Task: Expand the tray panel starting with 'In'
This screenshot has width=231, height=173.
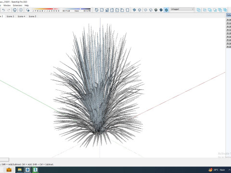Action: click(x=229, y=40)
